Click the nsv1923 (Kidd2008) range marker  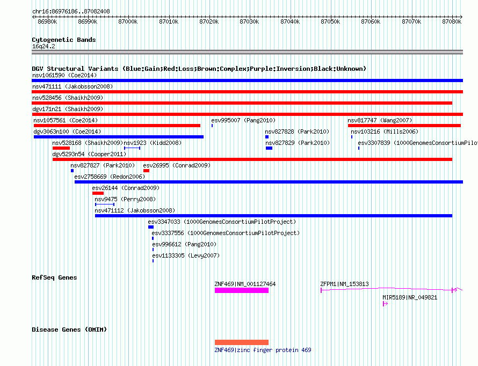tap(132, 148)
